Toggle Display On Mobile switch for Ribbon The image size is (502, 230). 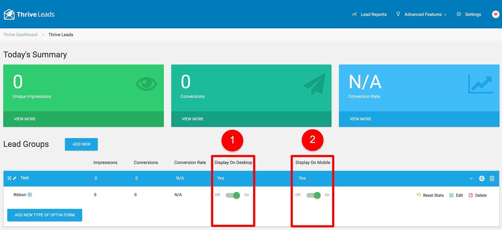[x=314, y=195]
